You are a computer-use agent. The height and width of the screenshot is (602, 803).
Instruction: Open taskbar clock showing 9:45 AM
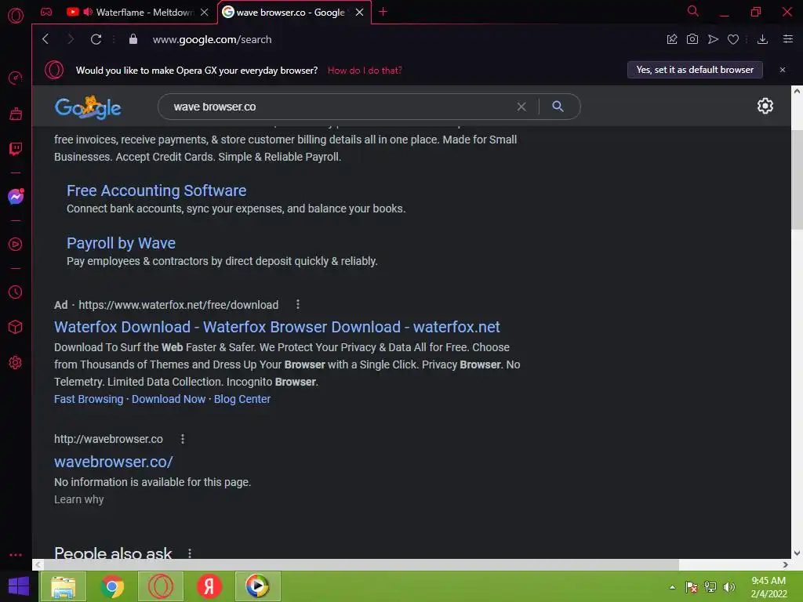[768, 587]
